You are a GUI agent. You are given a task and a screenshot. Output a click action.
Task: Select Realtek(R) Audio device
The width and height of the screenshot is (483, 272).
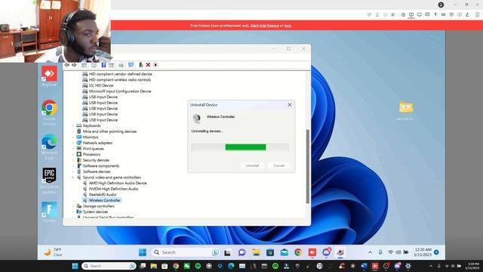point(103,195)
